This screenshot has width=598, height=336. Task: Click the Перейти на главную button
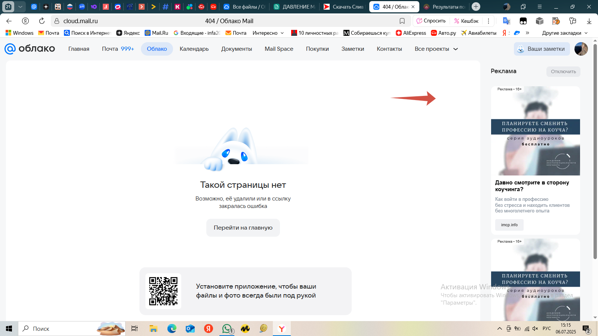(x=243, y=228)
